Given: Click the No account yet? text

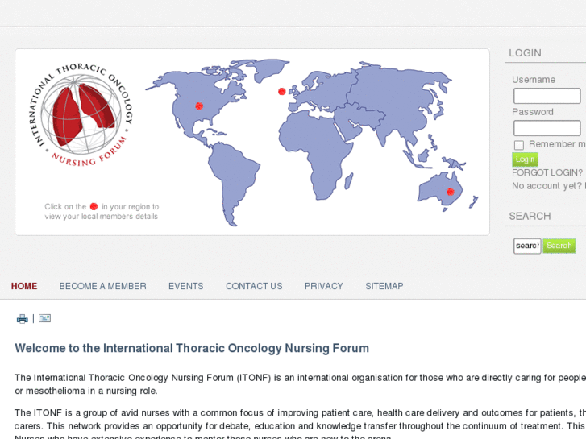Looking at the screenshot, I should pyautogui.click(x=547, y=186).
